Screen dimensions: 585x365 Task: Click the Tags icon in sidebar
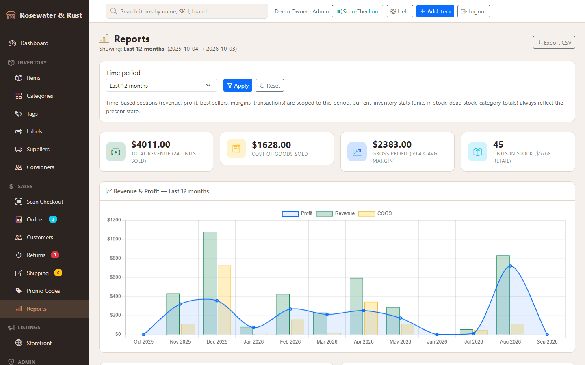[x=19, y=114]
